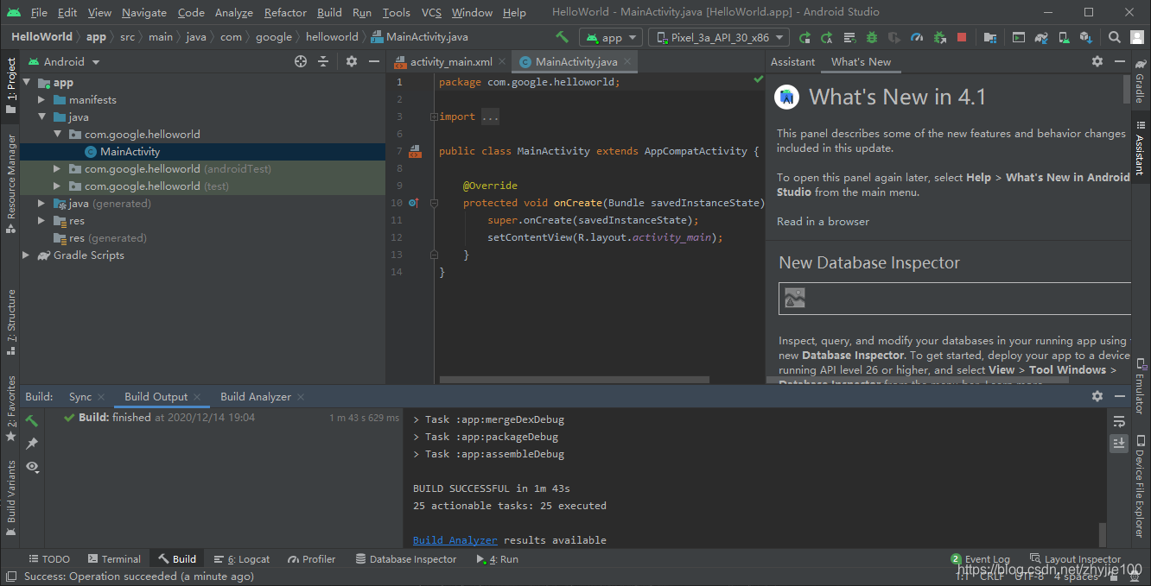
Task: Open the Pixel_3a_API_30_x86 device dropdown
Action: [719, 37]
